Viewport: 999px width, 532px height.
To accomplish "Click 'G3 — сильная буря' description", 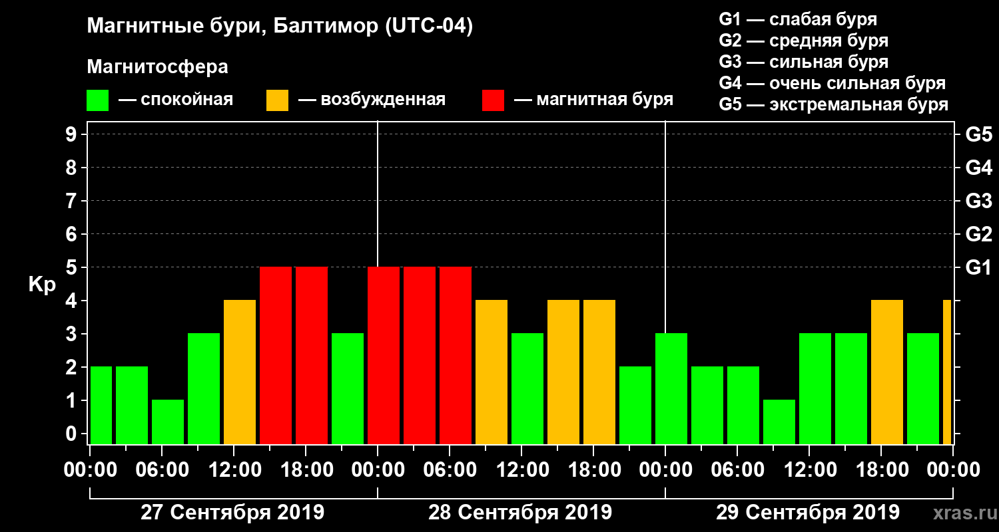I will tap(803, 62).
